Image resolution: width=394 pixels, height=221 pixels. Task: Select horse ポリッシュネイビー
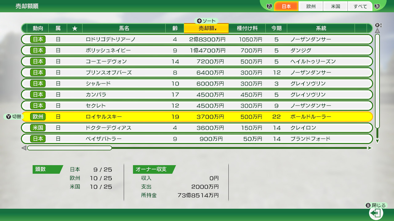coord(197,50)
